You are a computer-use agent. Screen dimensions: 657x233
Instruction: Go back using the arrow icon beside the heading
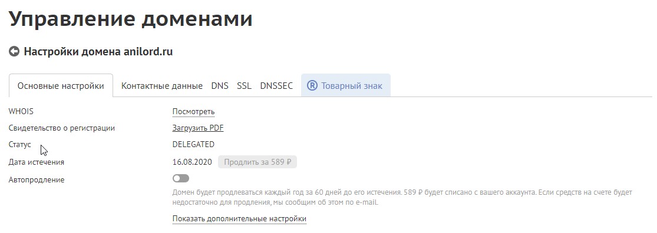point(14,51)
